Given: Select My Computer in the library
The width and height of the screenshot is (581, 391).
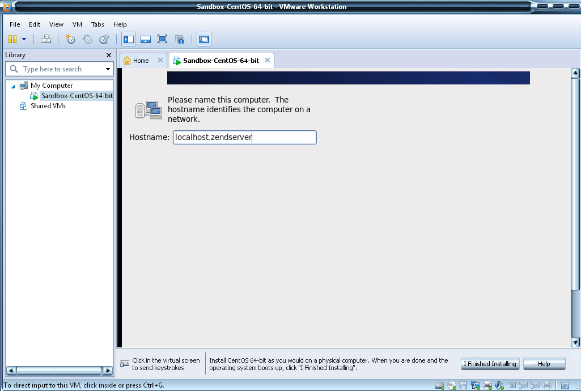Looking at the screenshot, I should coord(52,86).
